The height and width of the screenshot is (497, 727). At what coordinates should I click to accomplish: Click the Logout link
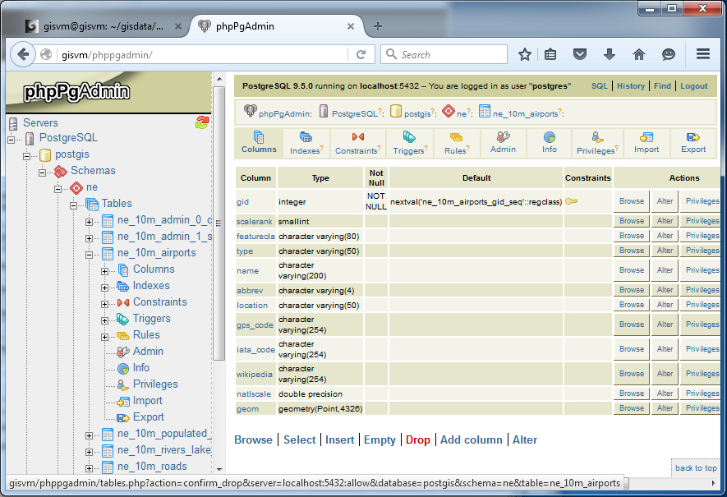pos(693,85)
